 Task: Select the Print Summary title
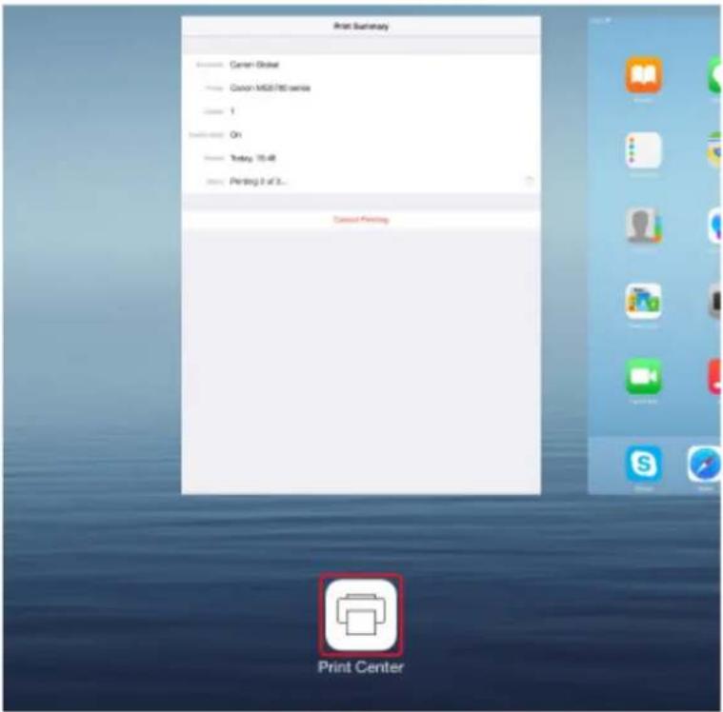(x=361, y=27)
